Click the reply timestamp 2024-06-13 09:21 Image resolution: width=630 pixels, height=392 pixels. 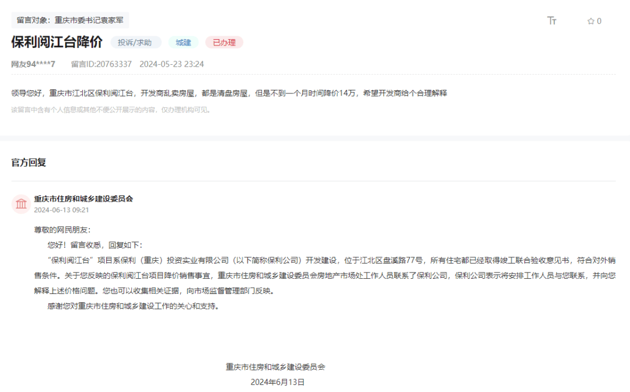tap(61, 210)
